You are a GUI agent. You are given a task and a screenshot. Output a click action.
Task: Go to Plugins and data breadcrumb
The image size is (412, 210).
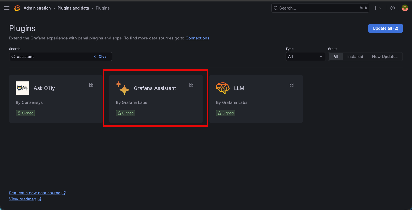coord(73,8)
